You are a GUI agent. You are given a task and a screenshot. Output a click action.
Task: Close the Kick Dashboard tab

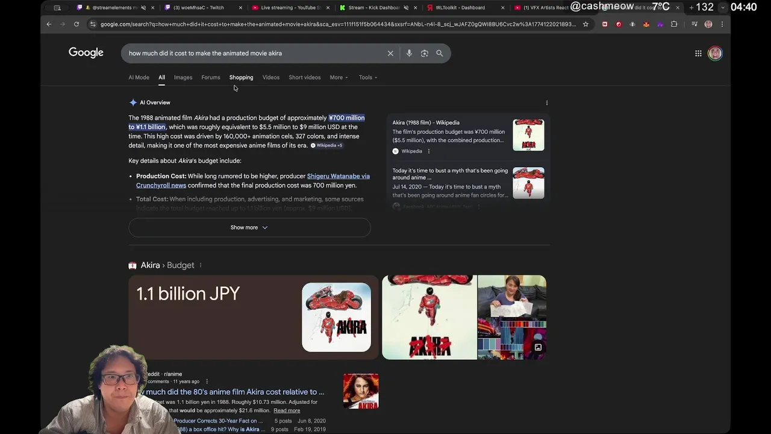pos(415,8)
